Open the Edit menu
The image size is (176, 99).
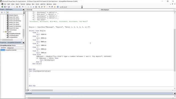pyautogui.click(x=9, y=4)
